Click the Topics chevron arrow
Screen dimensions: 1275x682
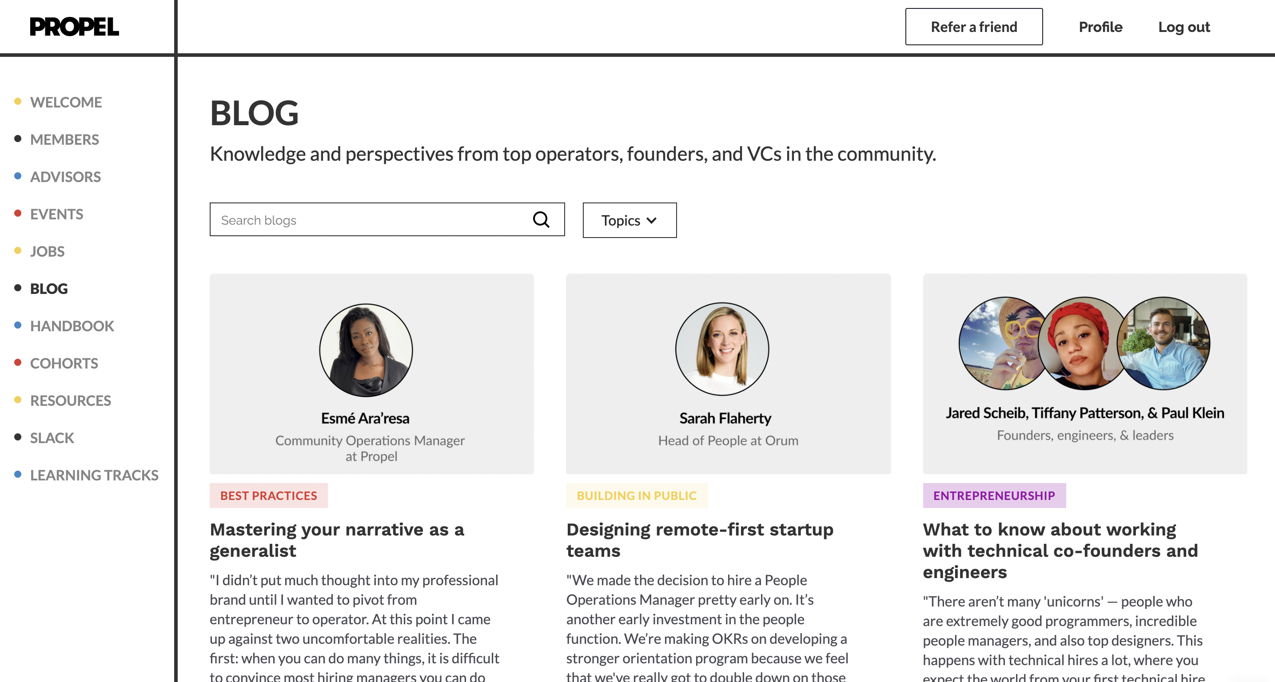pos(652,221)
